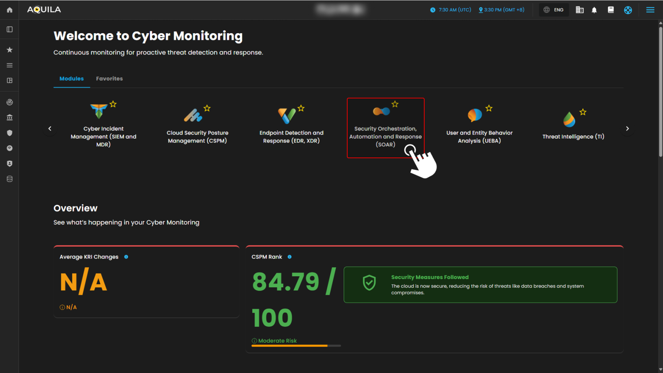Open the notifications bell icon
The image size is (663, 373).
pos(594,10)
